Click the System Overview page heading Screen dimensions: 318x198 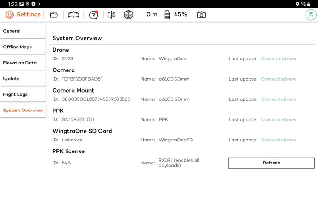tap(77, 38)
